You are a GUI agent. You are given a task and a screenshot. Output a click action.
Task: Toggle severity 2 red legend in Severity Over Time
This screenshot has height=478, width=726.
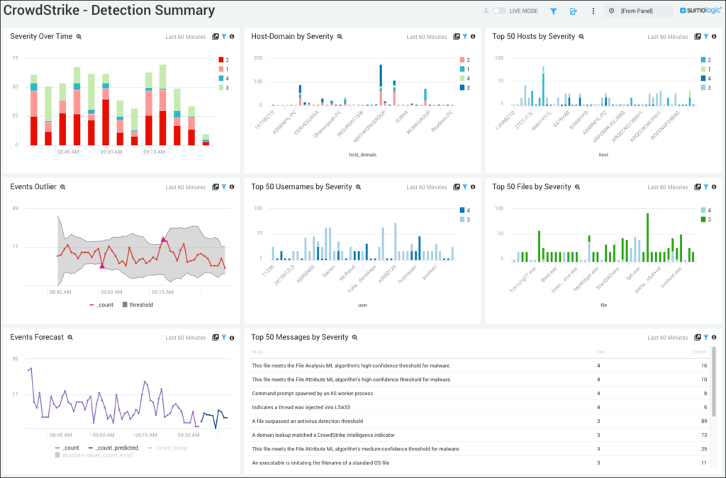click(224, 59)
